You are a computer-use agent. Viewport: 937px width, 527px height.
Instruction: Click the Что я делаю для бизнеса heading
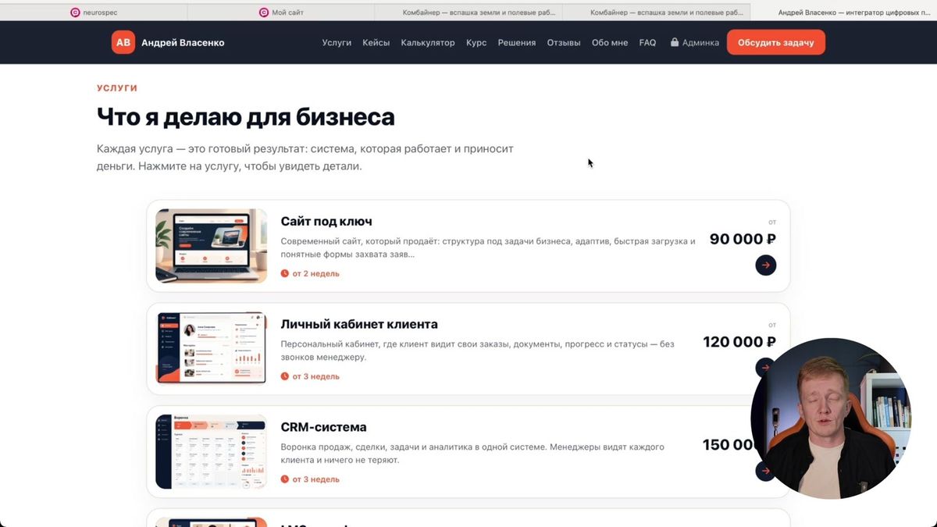pyautogui.click(x=246, y=117)
